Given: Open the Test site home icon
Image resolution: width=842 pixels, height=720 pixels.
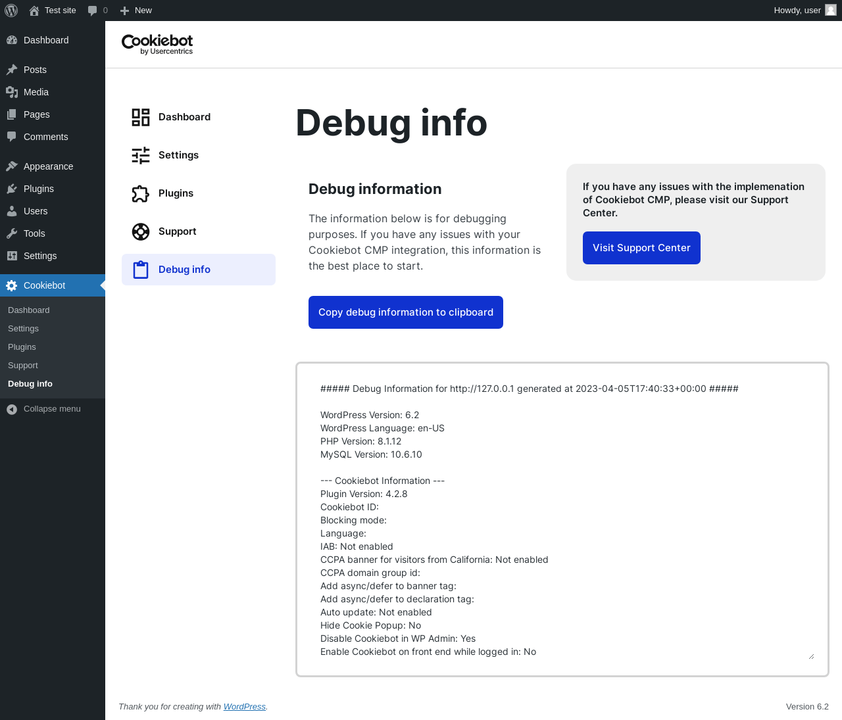Looking at the screenshot, I should pyautogui.click(x=34, y=11).
